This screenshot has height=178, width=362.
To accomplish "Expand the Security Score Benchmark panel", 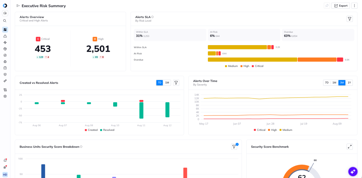I will [350, 147].
